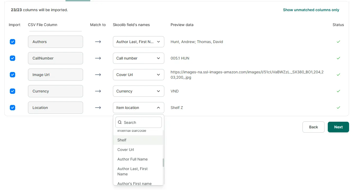This screenshot has width=352, height=190.
Task: Click the Amazon image URL preview text
Action: (x=247, y=75)
